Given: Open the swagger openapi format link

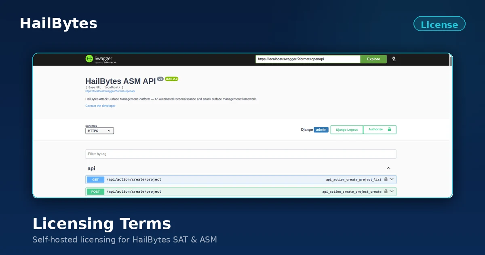Looking at the screenshot, I should [x=110, y=91].
